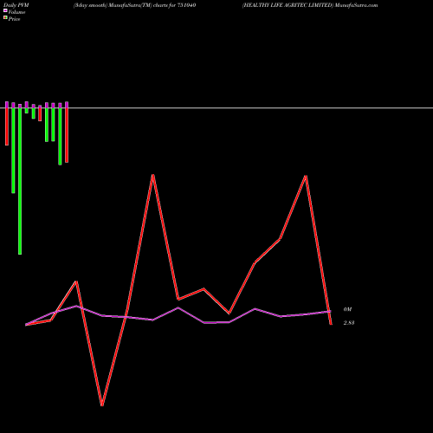Click the tallest green volume bar

(x=20, y=181)
